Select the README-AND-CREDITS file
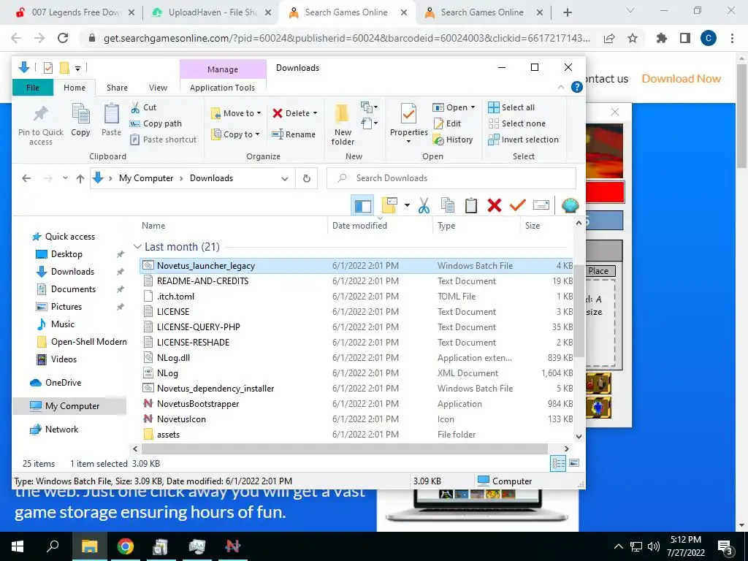This screenshot has height=561, width=748. point(203,281)
